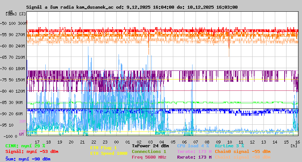
Task: Click the 'Airtime 3 %' legend label
Action: pos(230,146)
